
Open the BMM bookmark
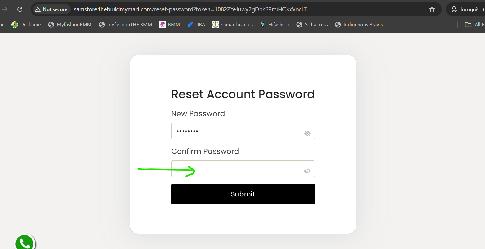click(x=169, y=25)
